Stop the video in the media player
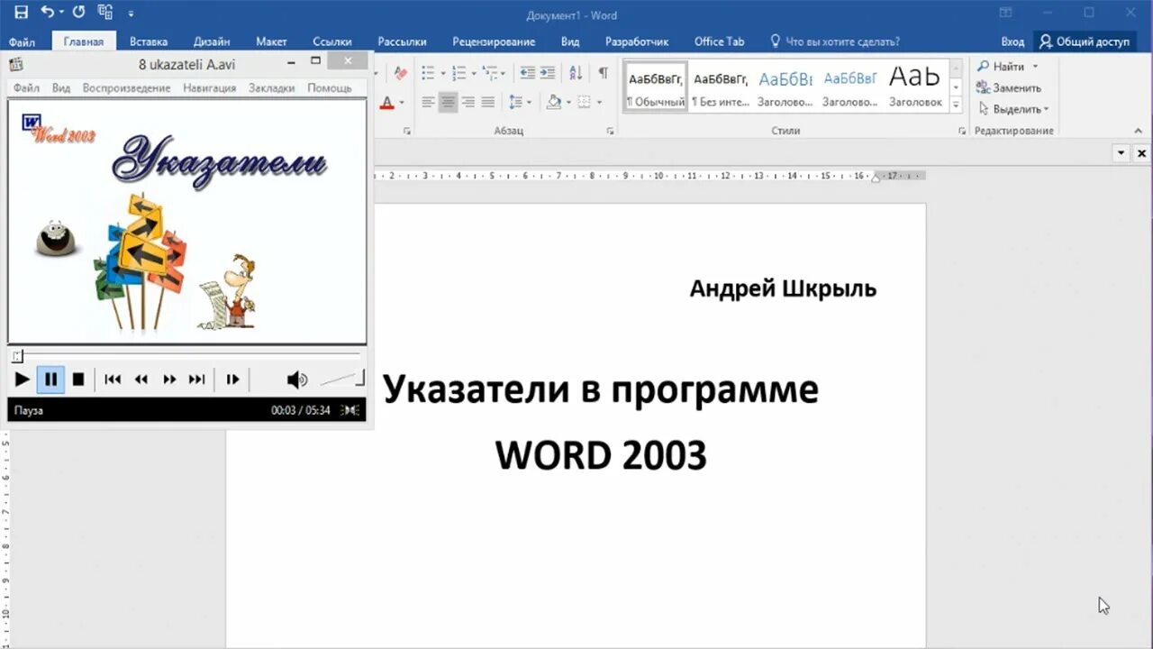This screenshot has width=1153, height=649. coord(78,379)
